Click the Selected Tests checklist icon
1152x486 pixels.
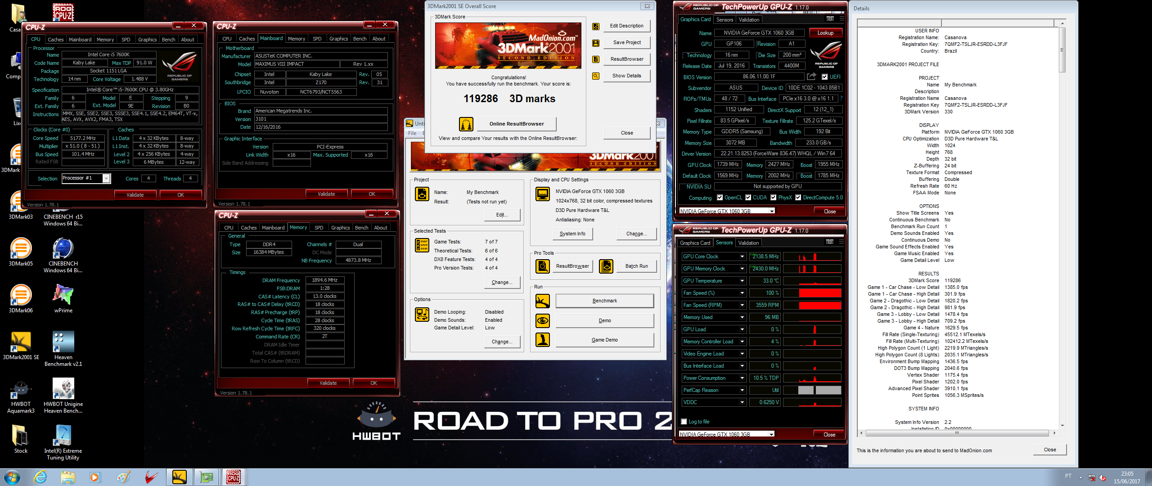(422, 245)
